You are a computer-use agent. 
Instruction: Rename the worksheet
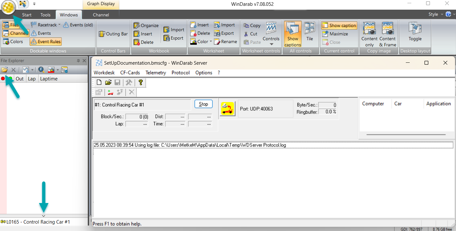pyautogui.click(x=225, y=42)
